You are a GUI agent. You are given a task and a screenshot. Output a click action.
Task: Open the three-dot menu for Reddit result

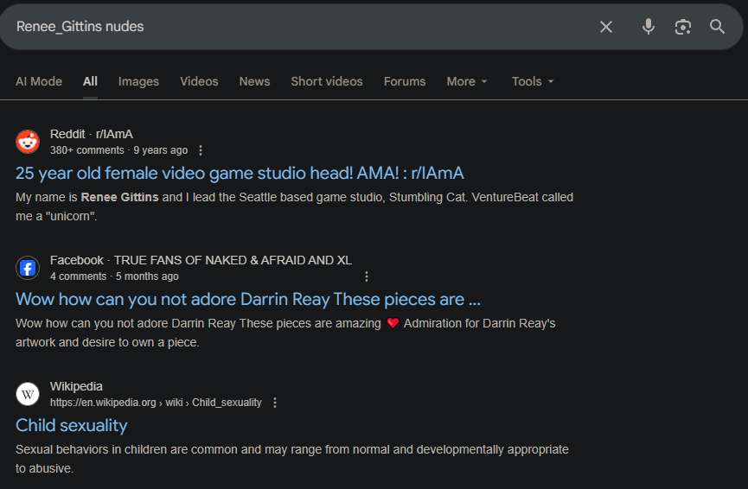coord(201,150)
